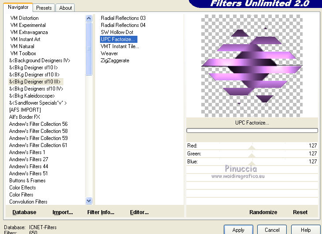Choose SW Hollow Dot filter

point(117,32)
